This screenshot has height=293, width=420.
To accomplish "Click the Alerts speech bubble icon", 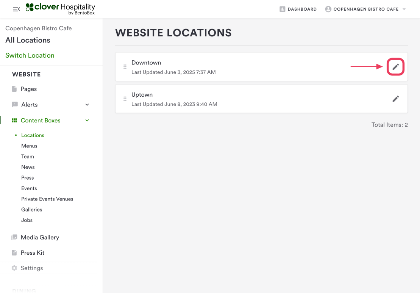I will point(15,105).
